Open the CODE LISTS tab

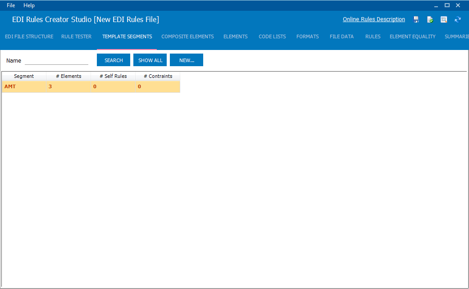pos(272,36)
